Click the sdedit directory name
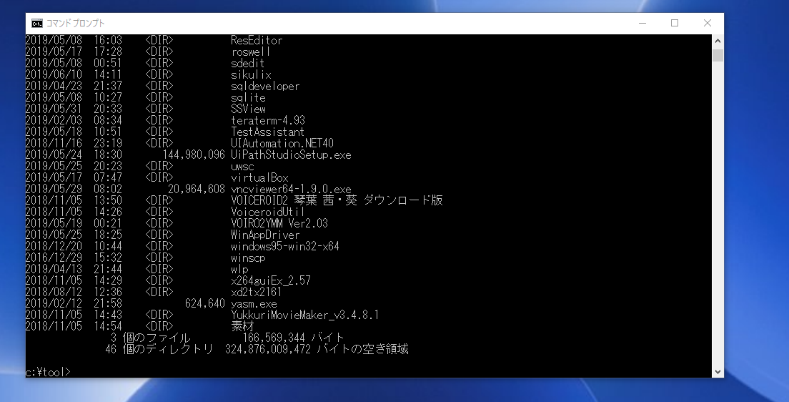The image size is (789, 402). [247, 64]
